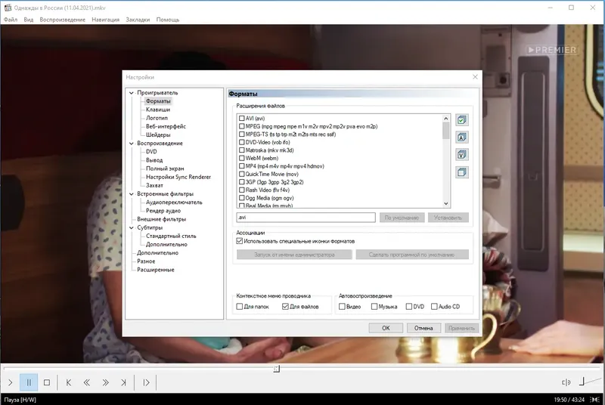Stop playback with the Stop button
This screenshot has height=405, width=605.
point(47,382)
